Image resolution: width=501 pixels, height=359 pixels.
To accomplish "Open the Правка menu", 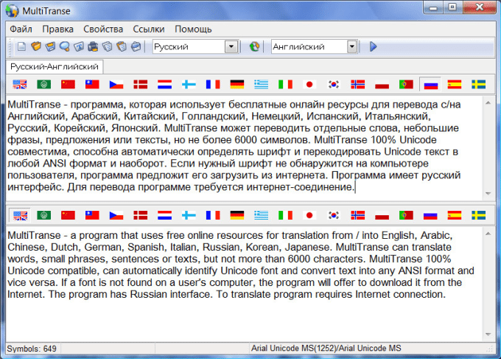I will coord(57,29).
